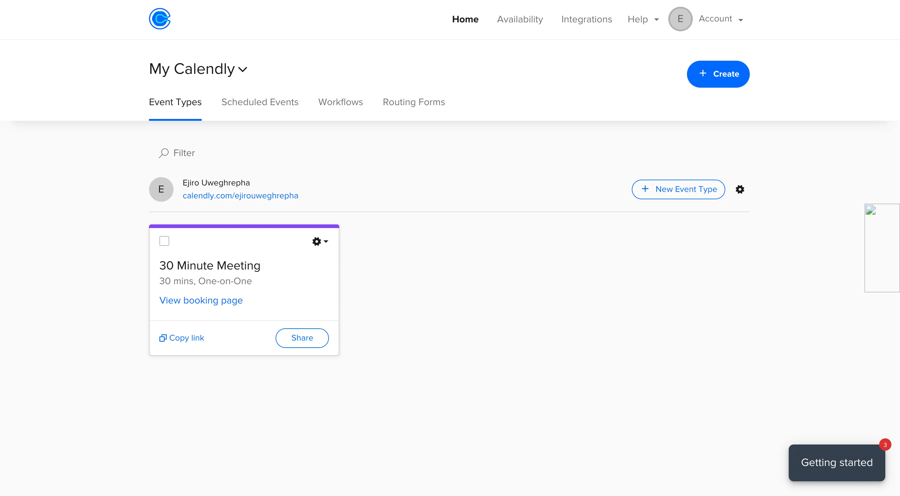Click New Event Type button
Viewport: 900px width, 496px height.
[678, 189]
